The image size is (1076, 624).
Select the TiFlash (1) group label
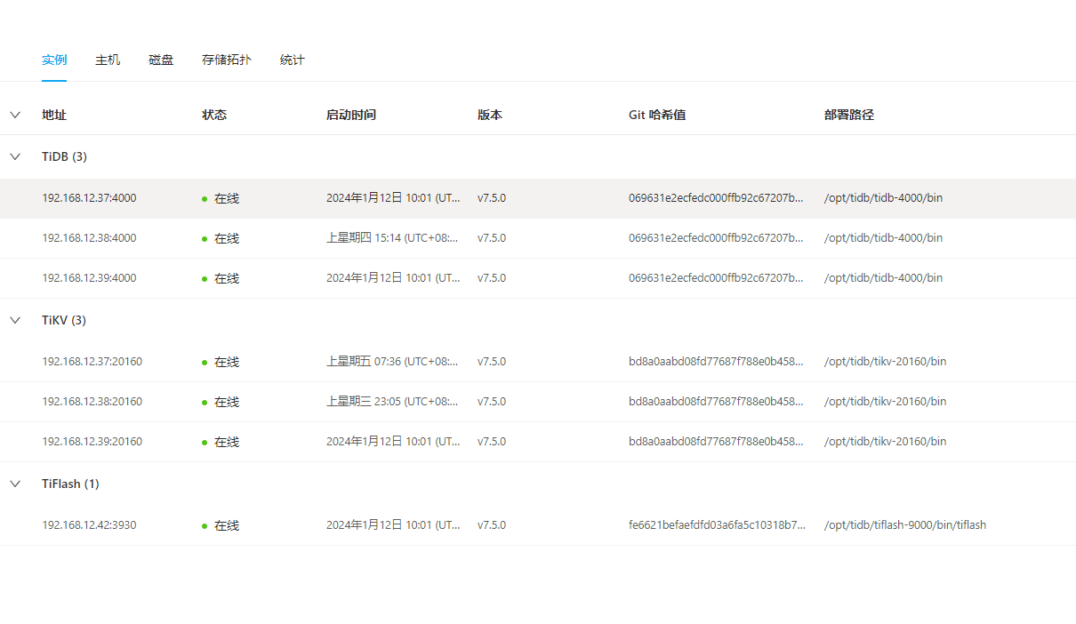coord(70,484)
